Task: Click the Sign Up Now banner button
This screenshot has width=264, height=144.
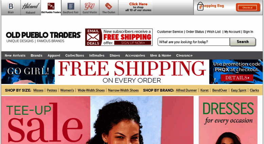Action: 133,43
